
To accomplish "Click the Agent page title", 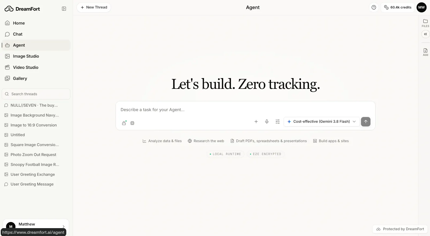I will (x=253, y=8).
